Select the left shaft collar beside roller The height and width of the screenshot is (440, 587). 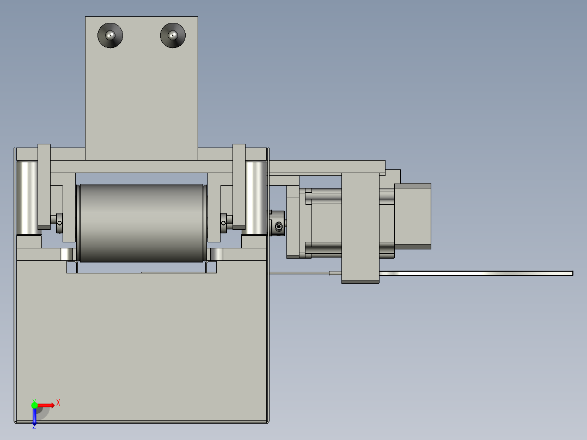click(59, 223)
